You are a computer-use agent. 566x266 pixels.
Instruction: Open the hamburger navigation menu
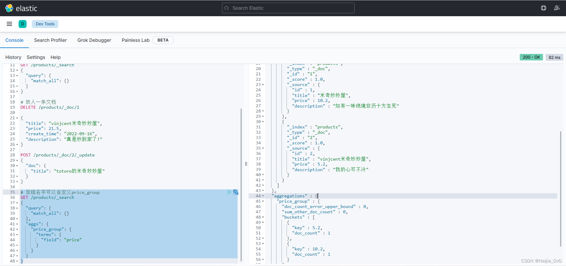point(9,24)
